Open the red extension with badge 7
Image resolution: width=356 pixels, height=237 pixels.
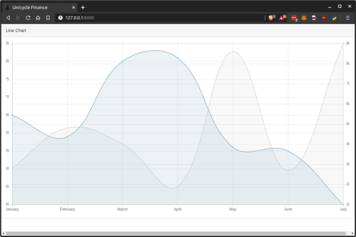coord(294,18)
